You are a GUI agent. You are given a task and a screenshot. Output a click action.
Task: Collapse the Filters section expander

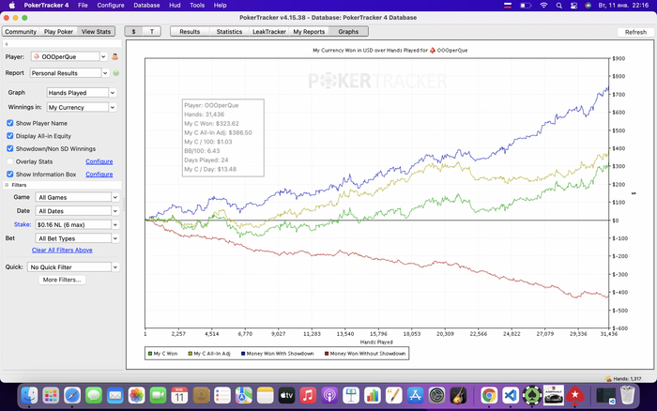click(x=7, y=185)
